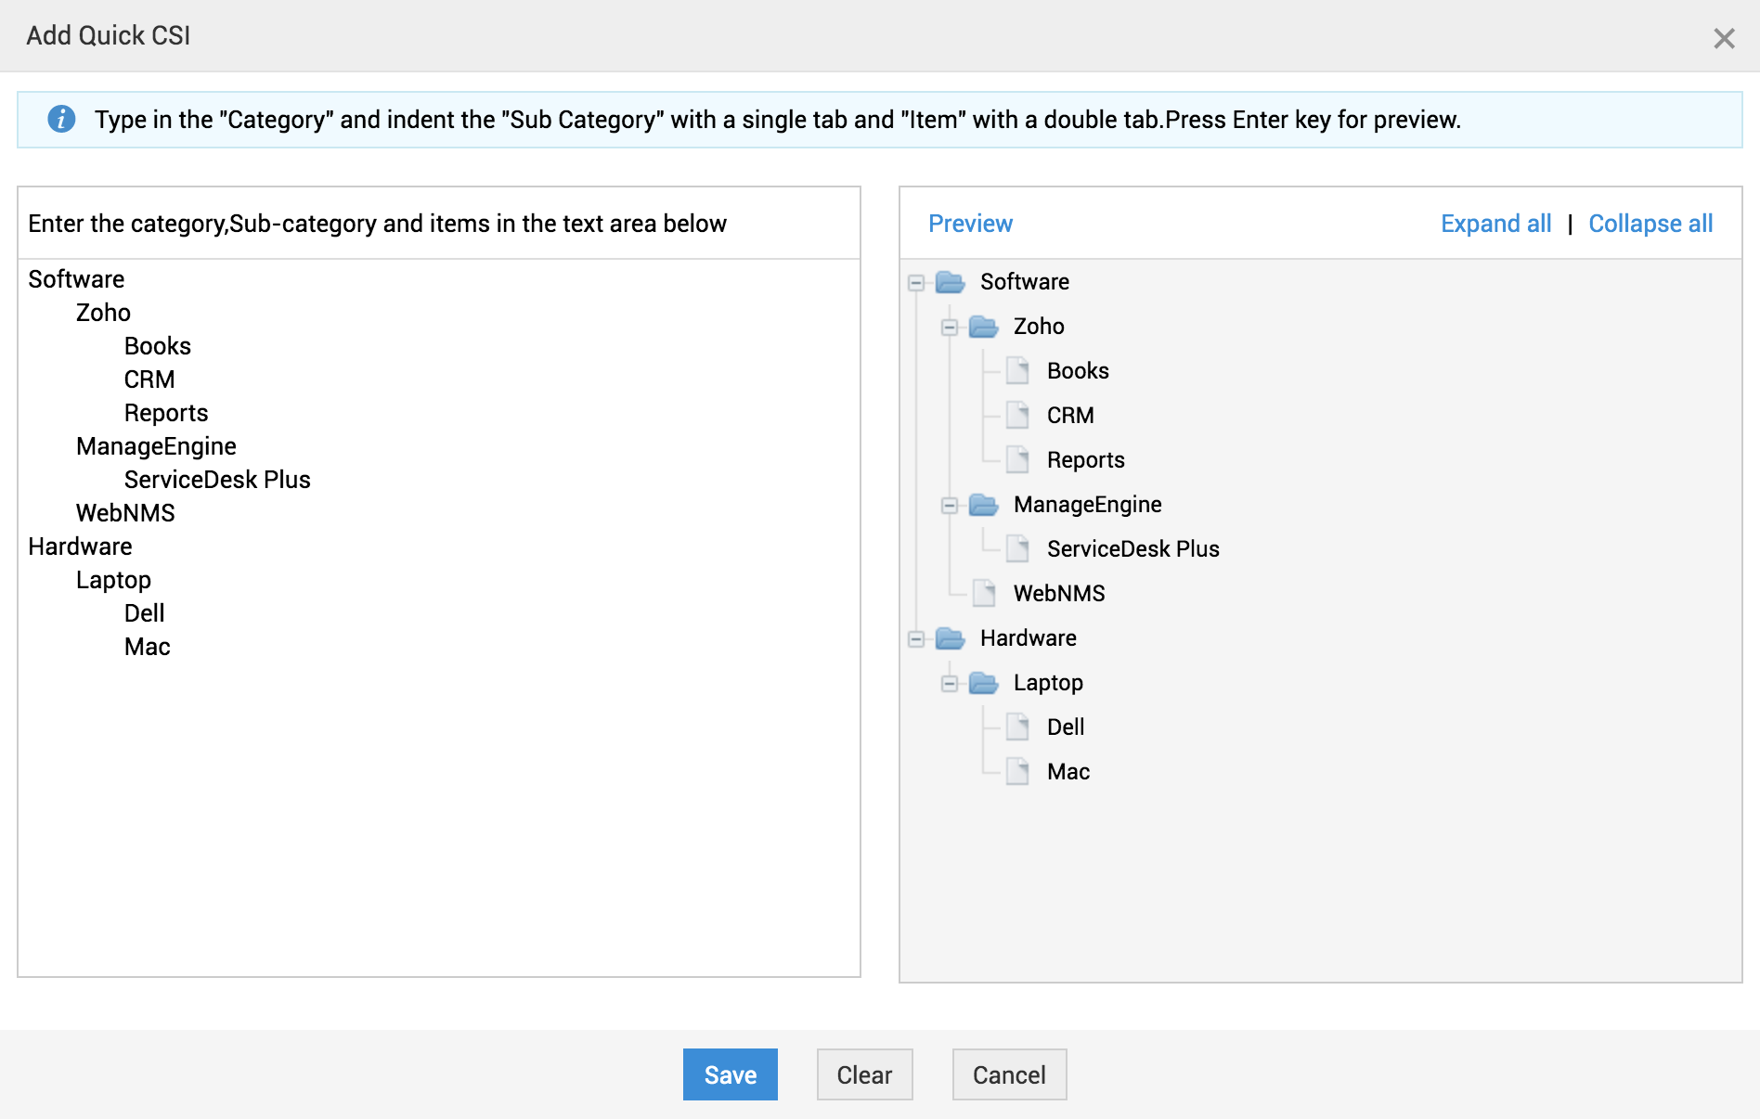Click the ManageEngine folder icon
Viewport: 1760px width, 1119px height.
coord(984,505)
